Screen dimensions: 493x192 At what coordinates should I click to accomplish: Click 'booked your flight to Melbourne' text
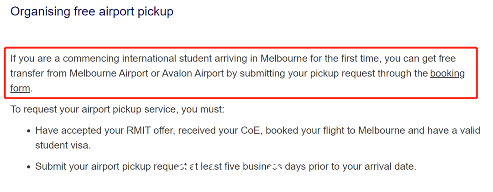(x=337, y=130)
